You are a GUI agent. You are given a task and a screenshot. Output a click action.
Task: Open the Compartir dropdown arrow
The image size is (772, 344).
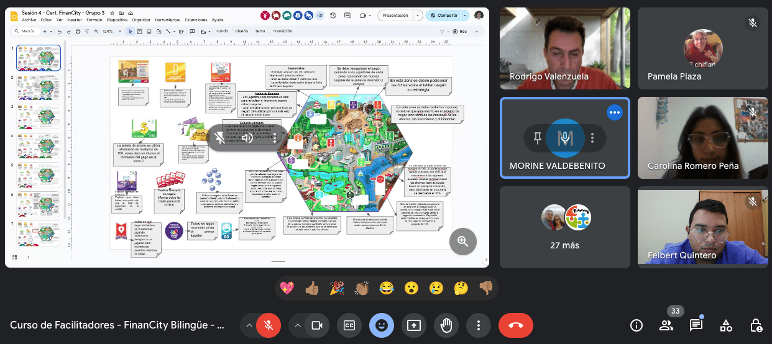click(x=465, y=16)
